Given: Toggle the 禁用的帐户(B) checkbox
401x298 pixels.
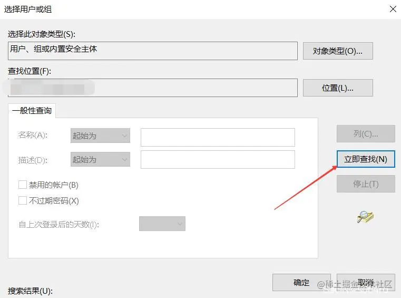Looking at the screenshot, I should 23,185.
